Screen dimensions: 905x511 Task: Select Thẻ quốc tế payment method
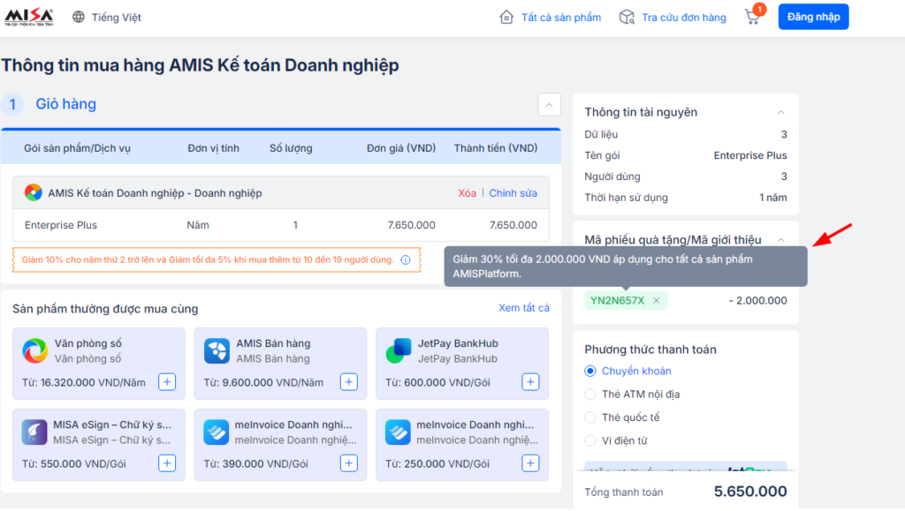(x=589, y=417)
